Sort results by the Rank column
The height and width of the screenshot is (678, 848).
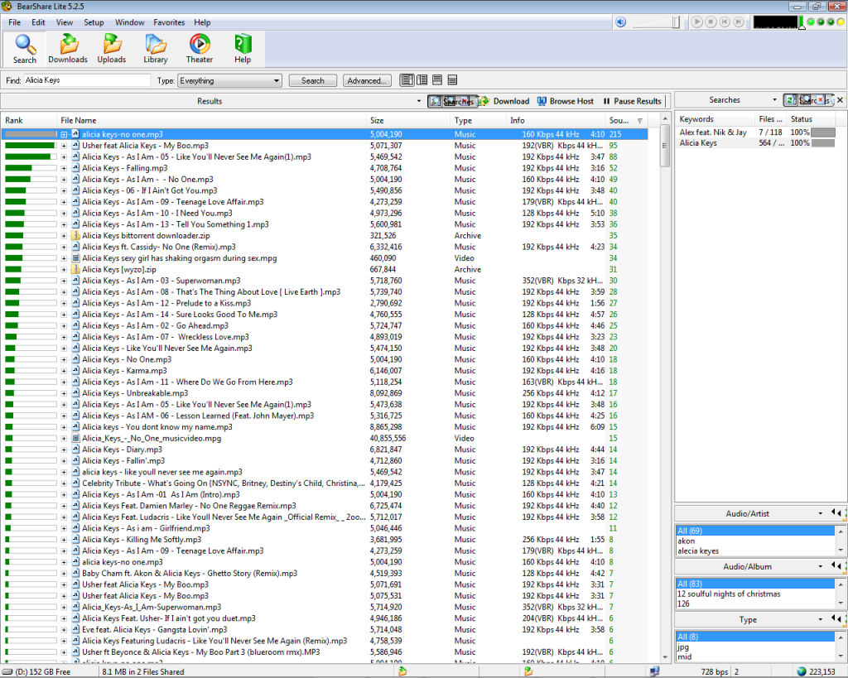click(29, 121)
